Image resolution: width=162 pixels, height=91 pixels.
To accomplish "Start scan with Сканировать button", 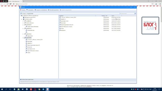I will coord(30,10).
